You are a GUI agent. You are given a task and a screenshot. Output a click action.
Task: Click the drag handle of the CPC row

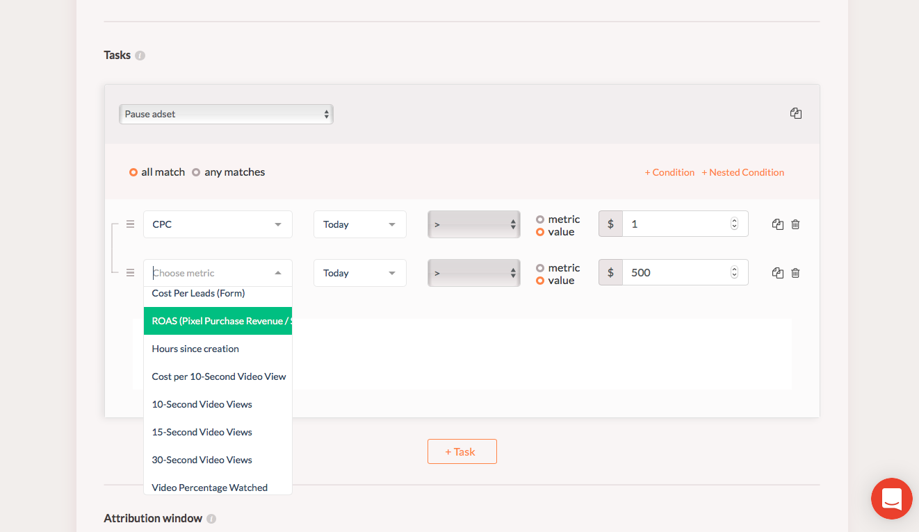pyautogui.click(x=130, y=224)
